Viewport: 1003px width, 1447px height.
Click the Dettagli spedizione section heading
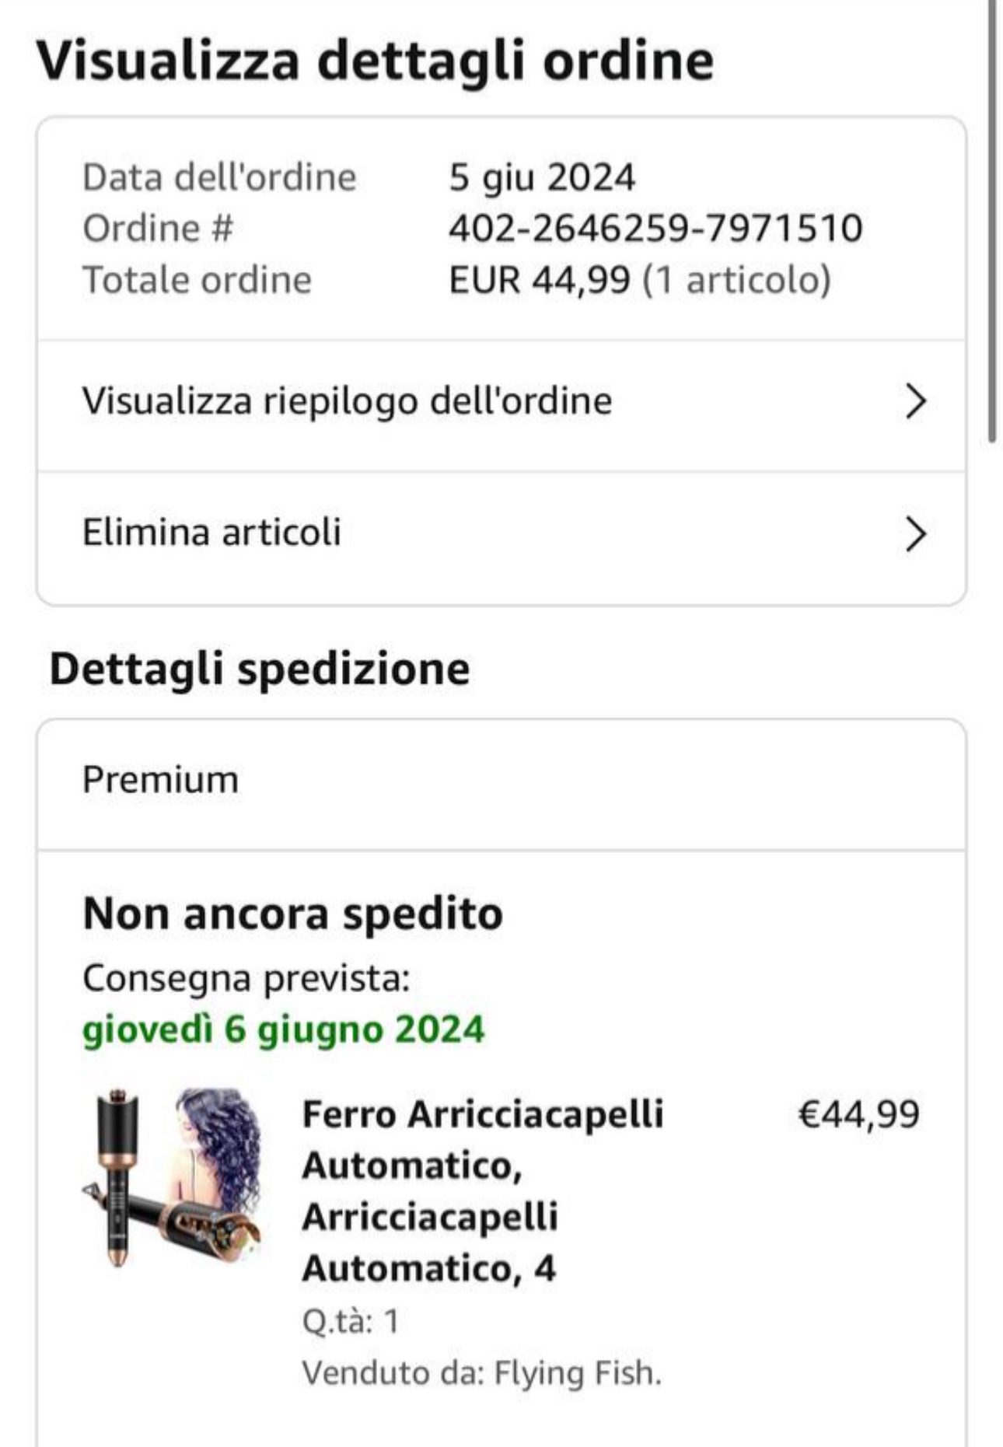pos(260,669)
